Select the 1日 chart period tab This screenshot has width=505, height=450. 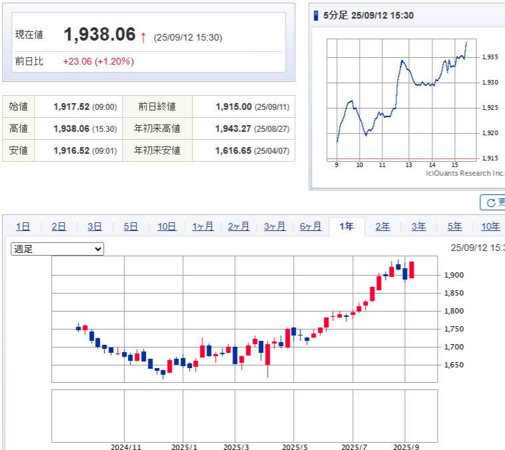pos(23,226)
